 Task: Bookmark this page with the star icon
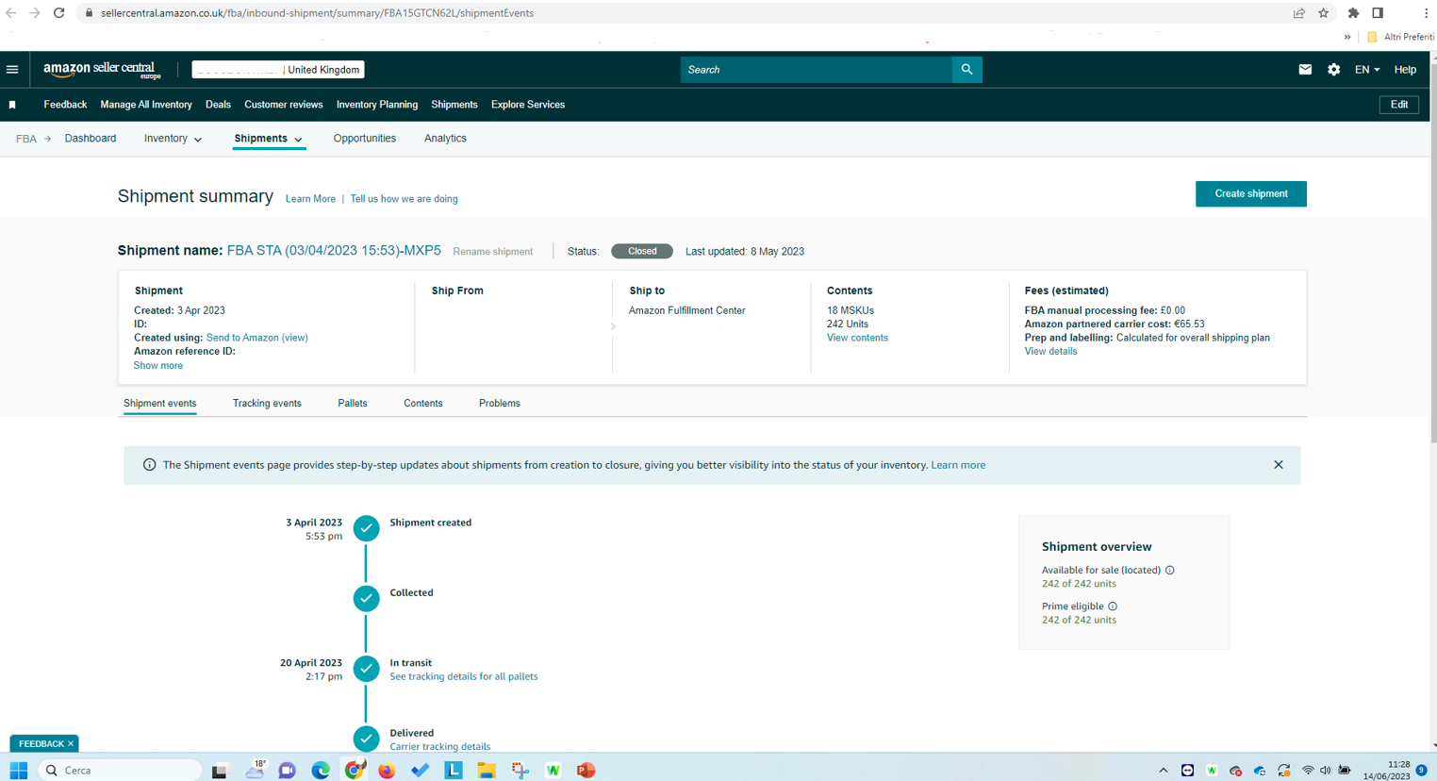[x=1323, y=13]
